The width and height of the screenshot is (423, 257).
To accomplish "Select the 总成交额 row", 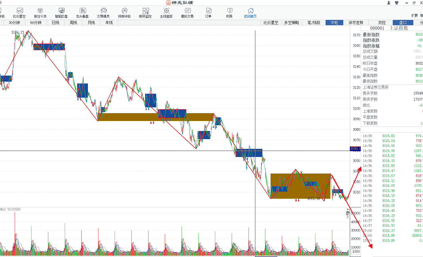I will pyautogui.click(x=392, y=51).
